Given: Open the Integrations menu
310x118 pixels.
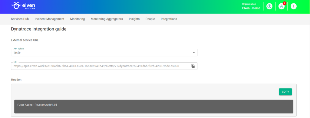Looking at the screenshot, I should (x=169, y=19).
